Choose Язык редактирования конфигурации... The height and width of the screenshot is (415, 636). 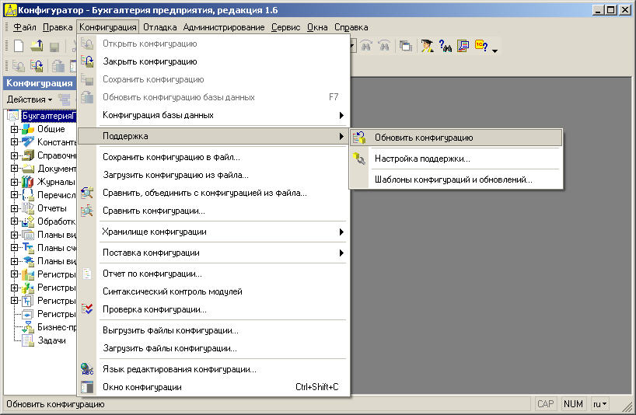[213, 369]
